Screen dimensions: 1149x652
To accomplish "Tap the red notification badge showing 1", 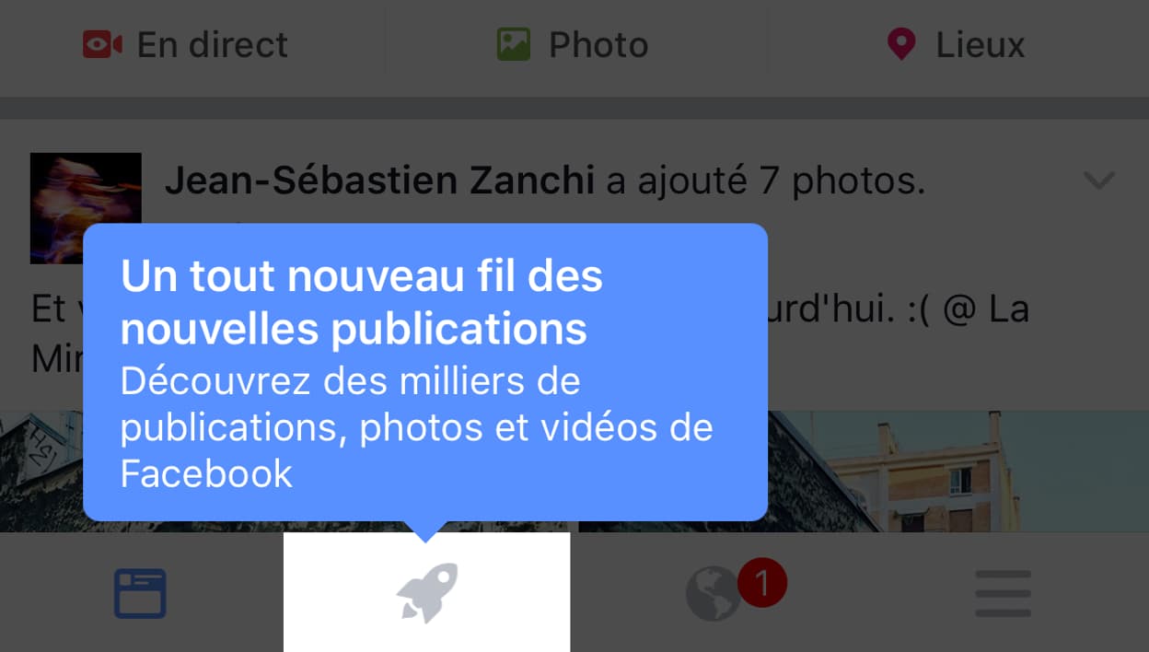I will click(761, 582).
